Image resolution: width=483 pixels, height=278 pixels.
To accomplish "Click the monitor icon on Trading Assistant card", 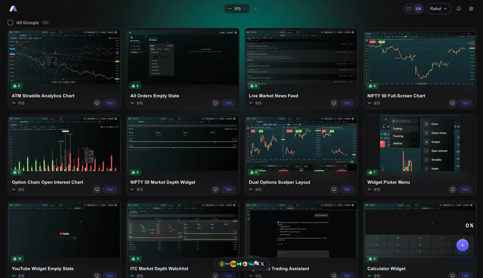I will point(334,275).
